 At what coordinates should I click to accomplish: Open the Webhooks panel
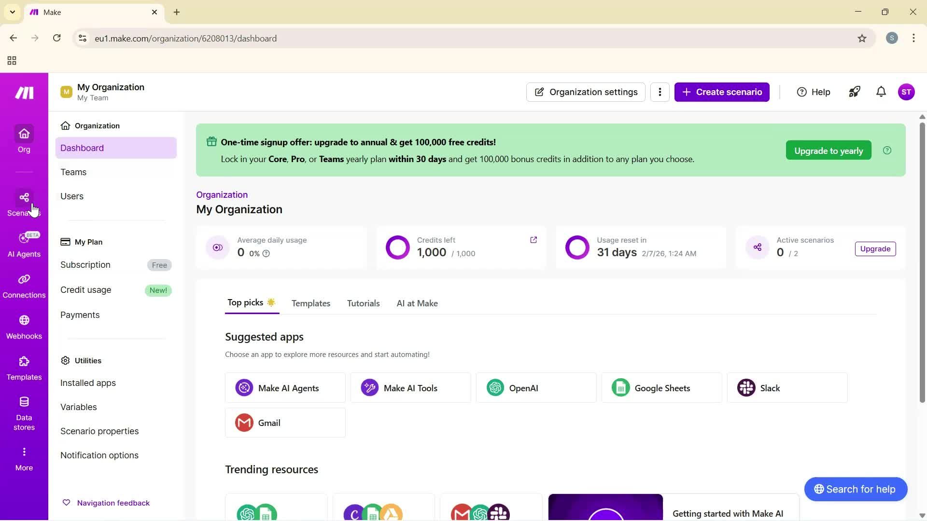24,326
